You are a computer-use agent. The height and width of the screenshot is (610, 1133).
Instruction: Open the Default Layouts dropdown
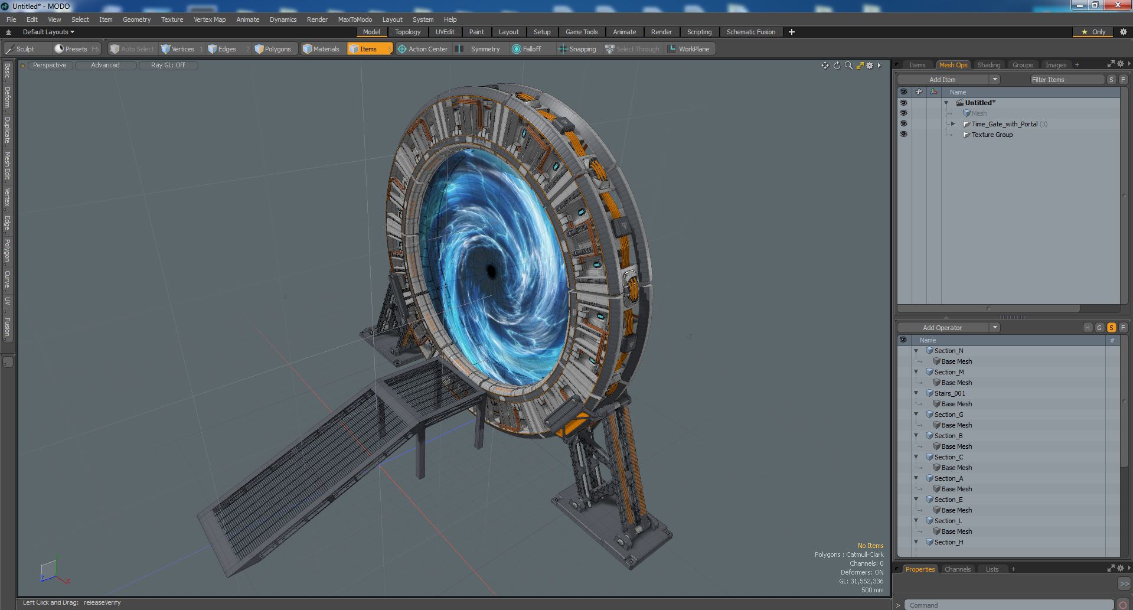click(48, 32)
